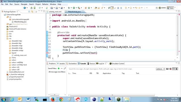Toggle Link with Editor in Package Explorer
The height and width of the screenshot is (102, 181).
pos(32,12)
